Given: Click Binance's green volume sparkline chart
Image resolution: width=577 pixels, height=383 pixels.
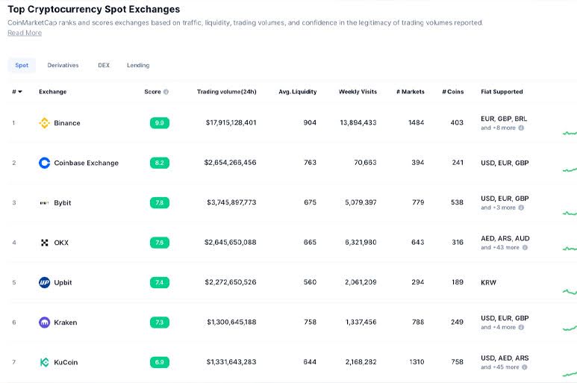Looking at the screenshot, I should point(570,133).
